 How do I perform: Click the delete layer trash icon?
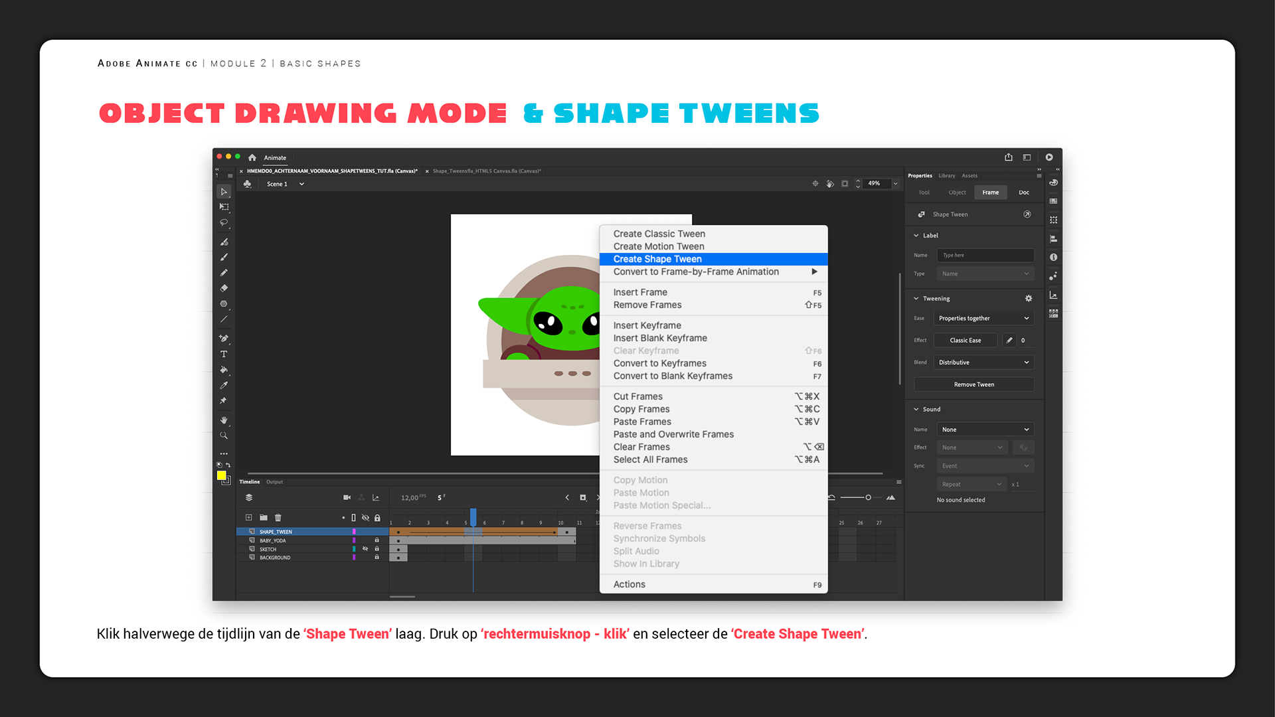(278, 517)
